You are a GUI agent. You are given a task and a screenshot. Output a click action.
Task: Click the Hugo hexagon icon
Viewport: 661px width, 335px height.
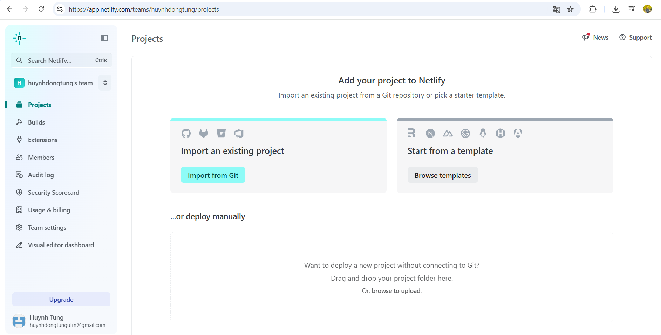500,133
